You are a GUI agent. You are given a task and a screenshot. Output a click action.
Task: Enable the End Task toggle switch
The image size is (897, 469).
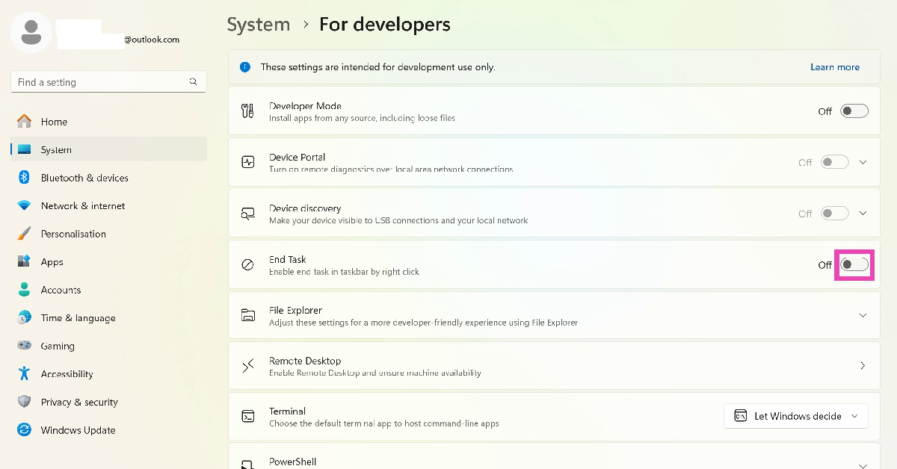(x=854, y=264)
